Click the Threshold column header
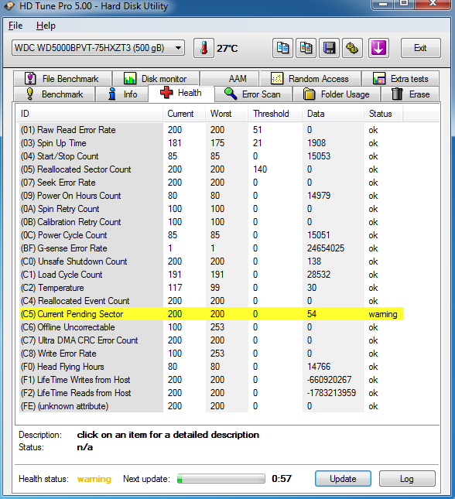455x499 pixels. tap(275, 114)
